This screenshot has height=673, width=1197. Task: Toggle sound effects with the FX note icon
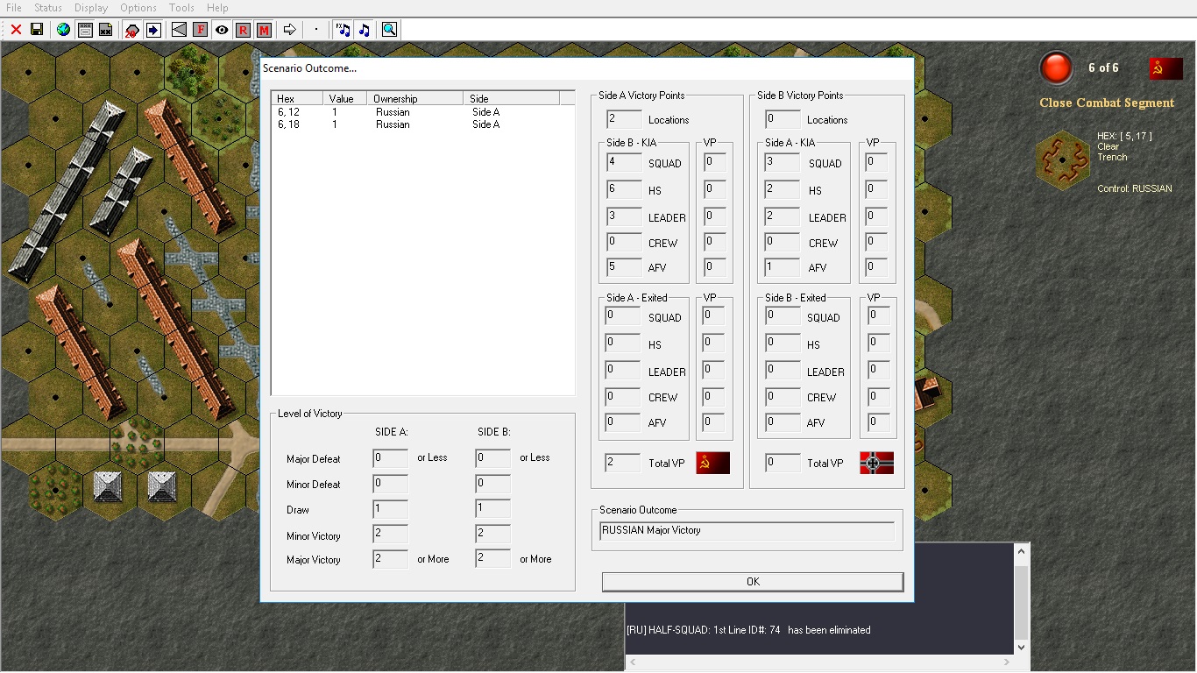click(x=343, y=30)
